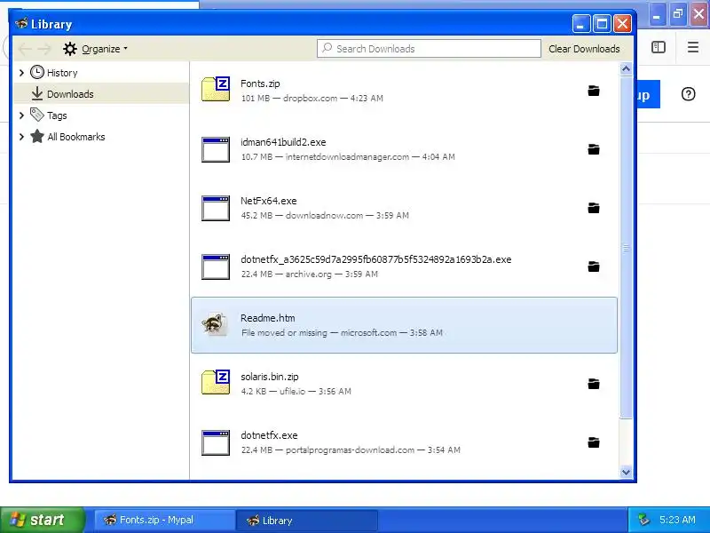Click the Clear Downloads button
The height and width of the screenshot is (533, 710).
pyautogui.click(x=584, y=49)
